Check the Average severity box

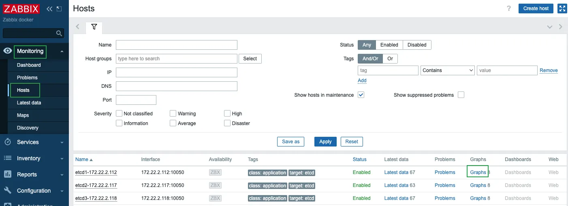pyautogui.click(x=173, y=123)
